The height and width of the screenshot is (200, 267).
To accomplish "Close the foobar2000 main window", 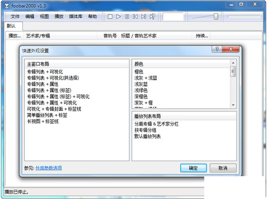I will click(x=255, y=4).
